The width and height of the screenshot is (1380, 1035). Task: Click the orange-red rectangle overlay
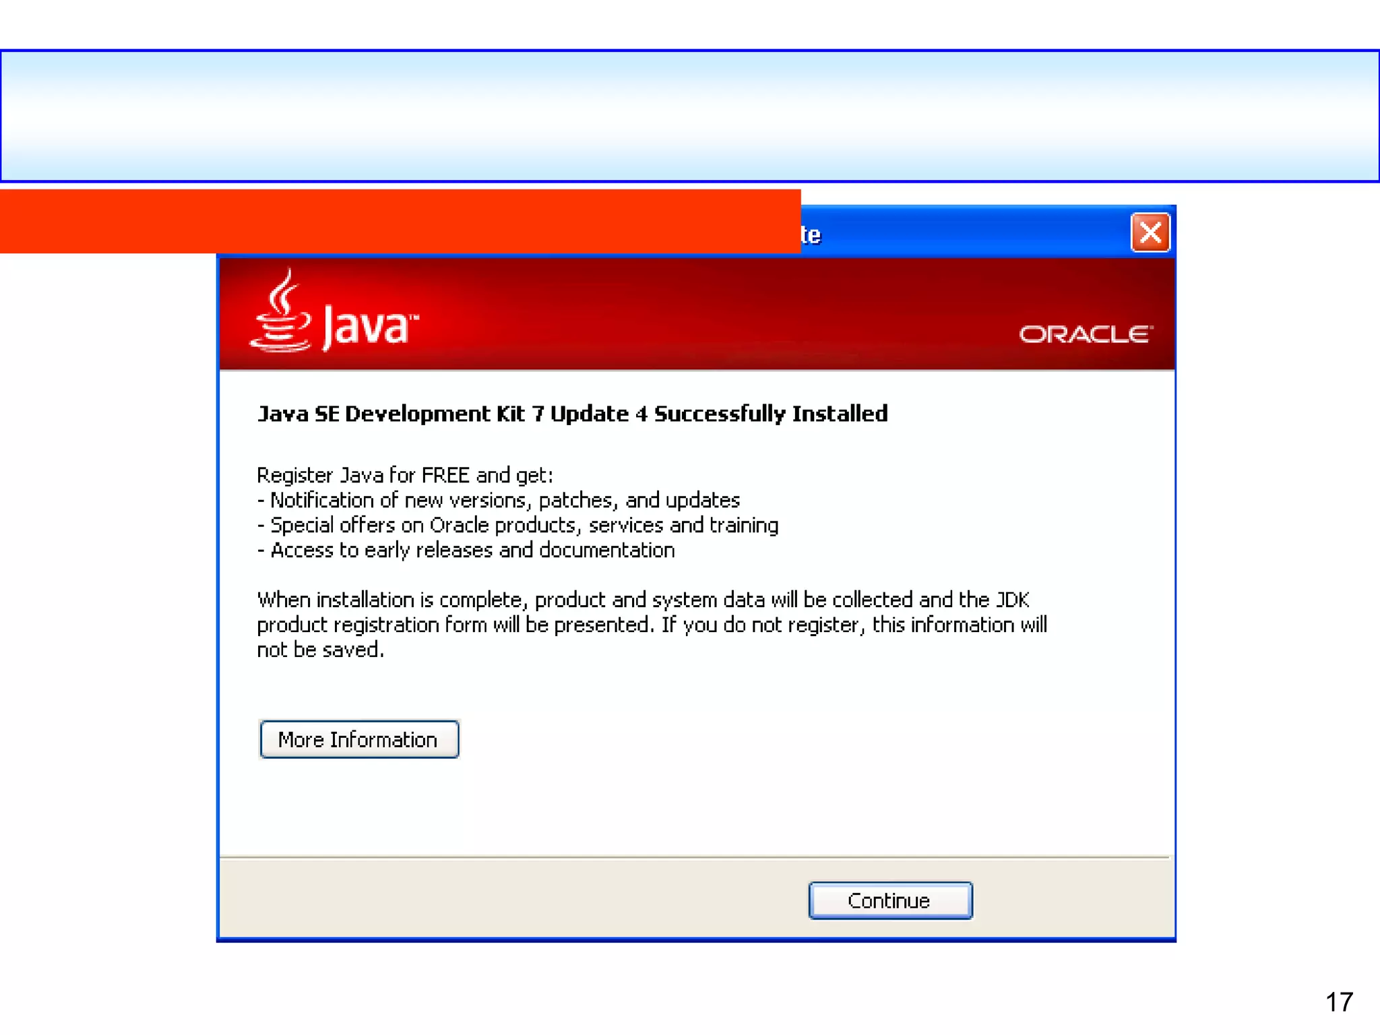400,221
